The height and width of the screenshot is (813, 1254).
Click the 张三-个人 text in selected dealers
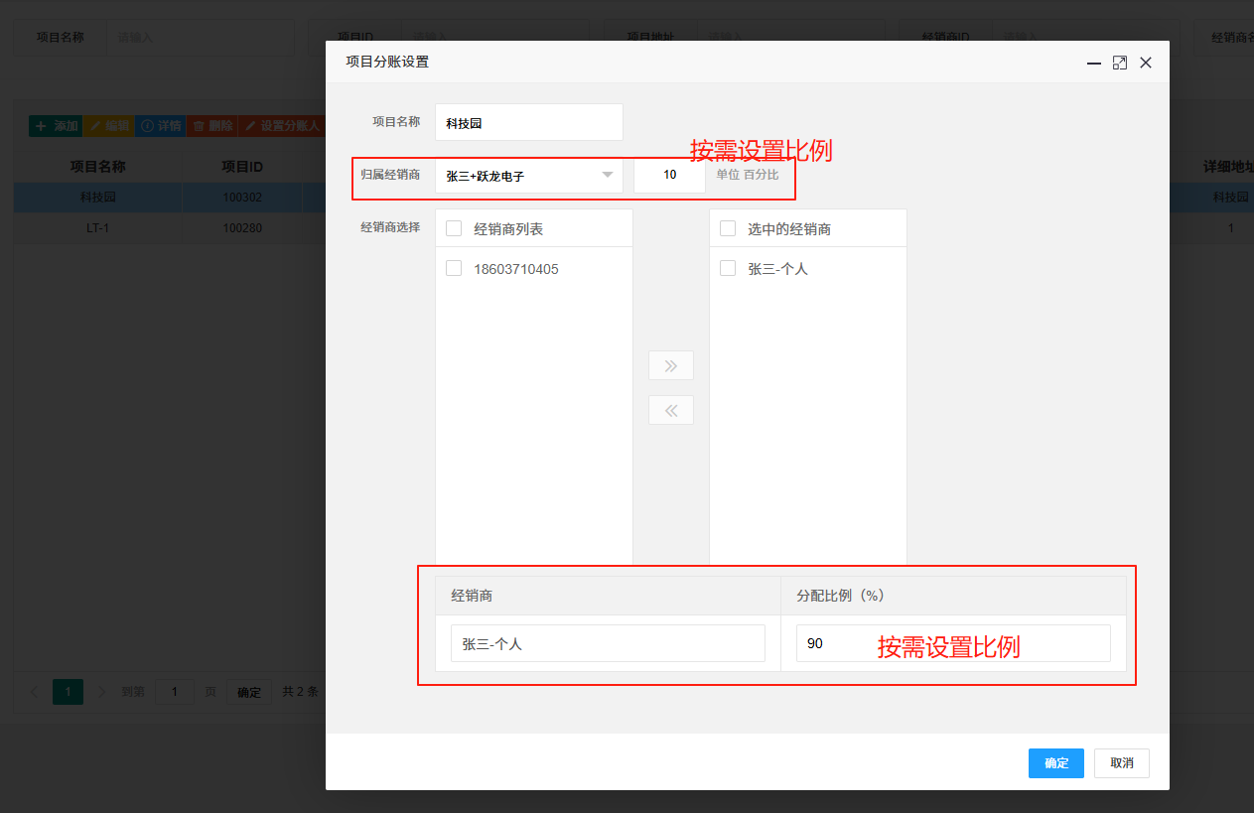pos(777,269)
